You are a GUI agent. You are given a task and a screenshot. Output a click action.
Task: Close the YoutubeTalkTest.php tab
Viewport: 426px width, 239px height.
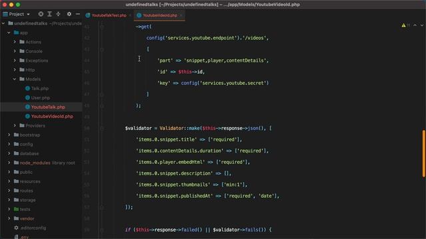tap(130, 15)
